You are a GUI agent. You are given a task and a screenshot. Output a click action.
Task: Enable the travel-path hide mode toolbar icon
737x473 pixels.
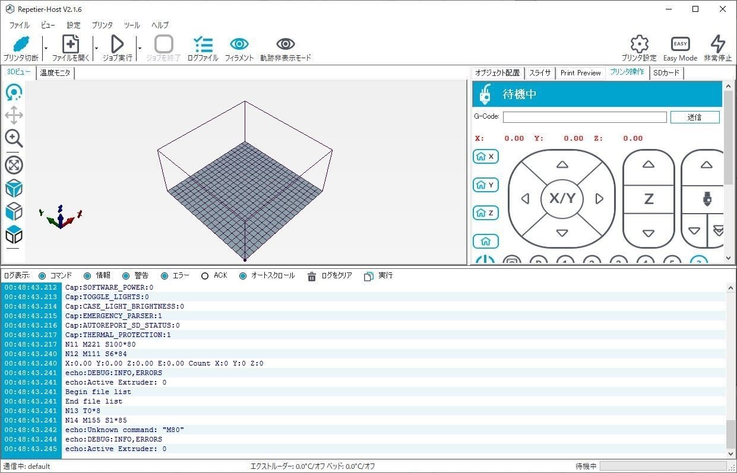tap(285, 47)
